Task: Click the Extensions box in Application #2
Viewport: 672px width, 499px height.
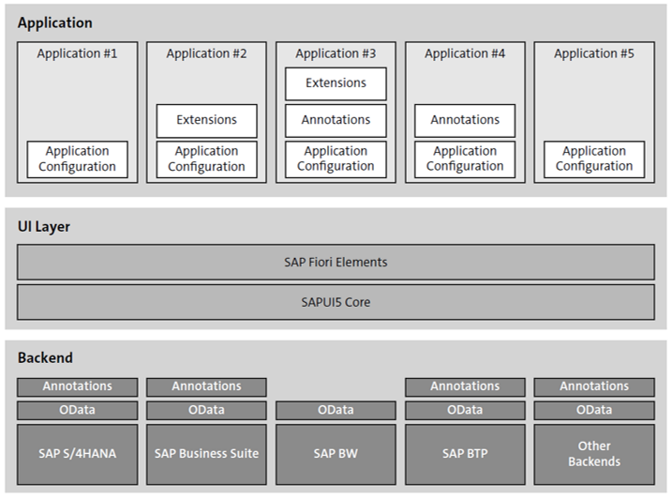Action: point(206,121)
